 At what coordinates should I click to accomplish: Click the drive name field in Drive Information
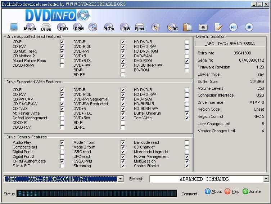230,44
